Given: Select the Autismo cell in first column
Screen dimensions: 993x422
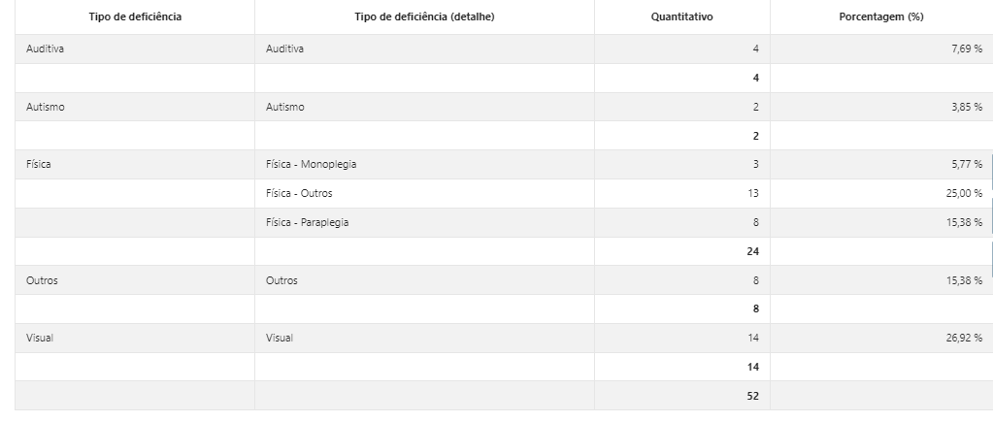Looking at the screenshot, I should [x=135, y=107].
